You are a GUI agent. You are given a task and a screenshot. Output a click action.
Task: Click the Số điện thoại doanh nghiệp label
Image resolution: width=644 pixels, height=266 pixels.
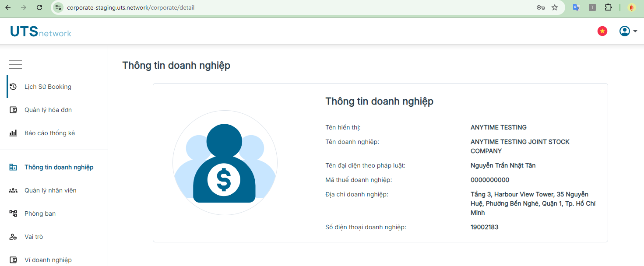pyautogui.click(x=366, y=227)
